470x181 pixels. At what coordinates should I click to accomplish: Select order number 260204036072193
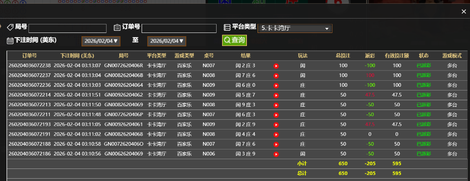30,124
